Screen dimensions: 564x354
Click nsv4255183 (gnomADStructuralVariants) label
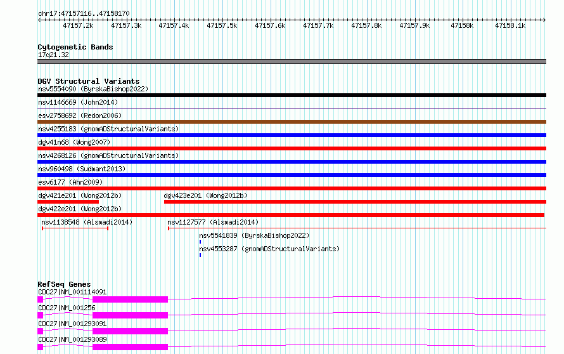pos(108,129)
